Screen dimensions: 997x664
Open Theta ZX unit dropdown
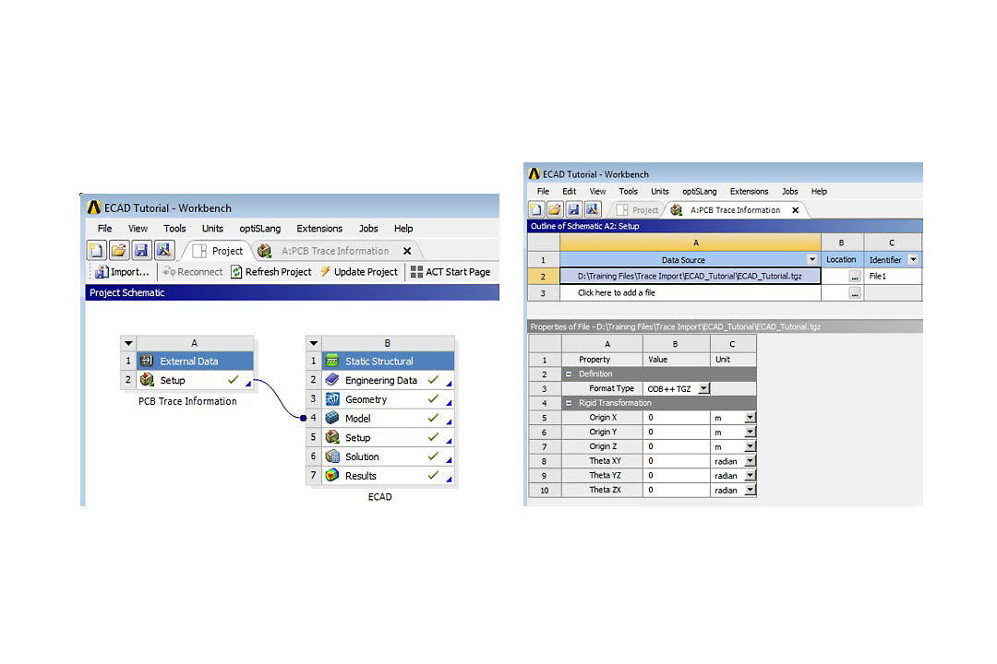pyautogui.click(x=751, y=490)
